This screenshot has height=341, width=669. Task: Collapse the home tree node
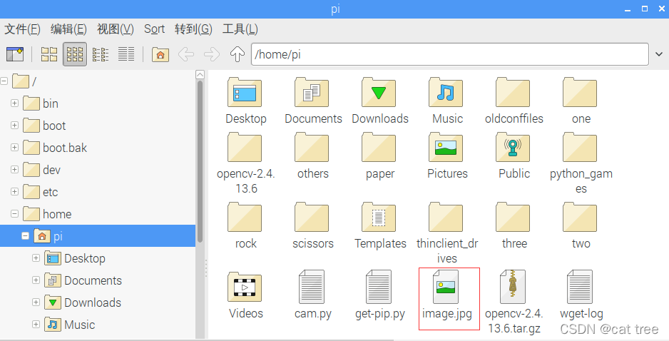pyautogui.click(x=14, y=213)
